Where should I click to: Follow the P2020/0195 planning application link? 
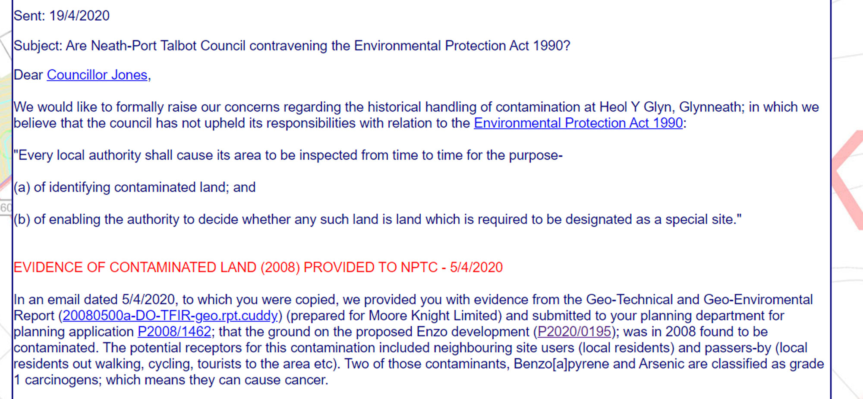click(x=574, y=332)
